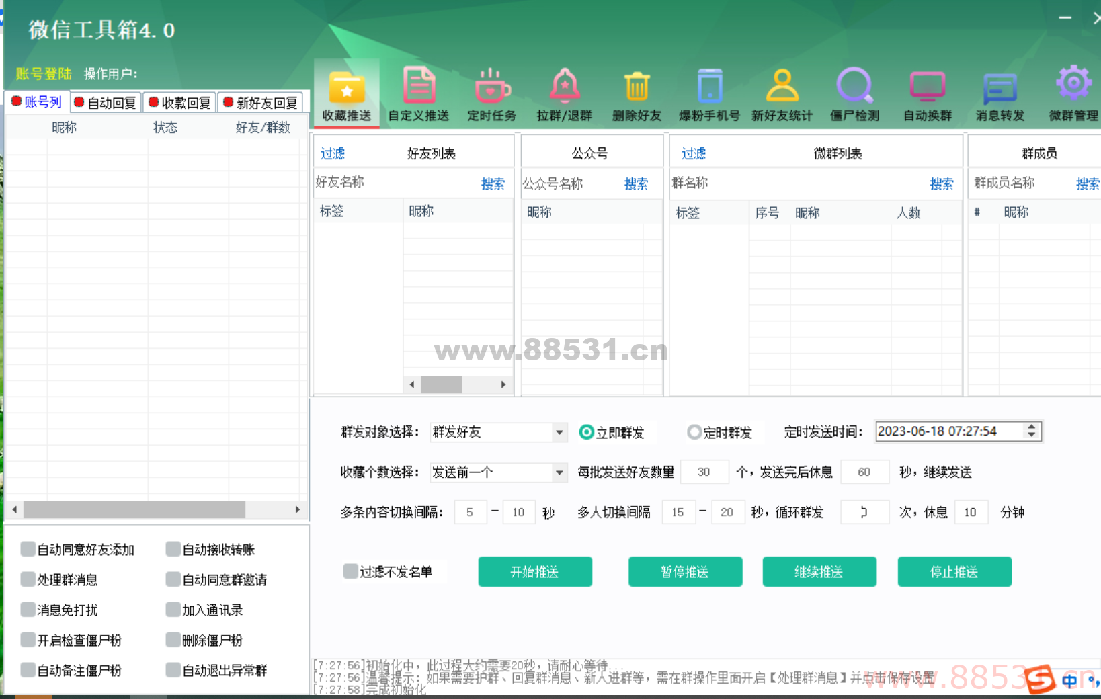This screenshot has height=699, width=1101.
Task: Switch to the 新好友回复 tab
Action: pyautogui.click(x=260, y=103)
